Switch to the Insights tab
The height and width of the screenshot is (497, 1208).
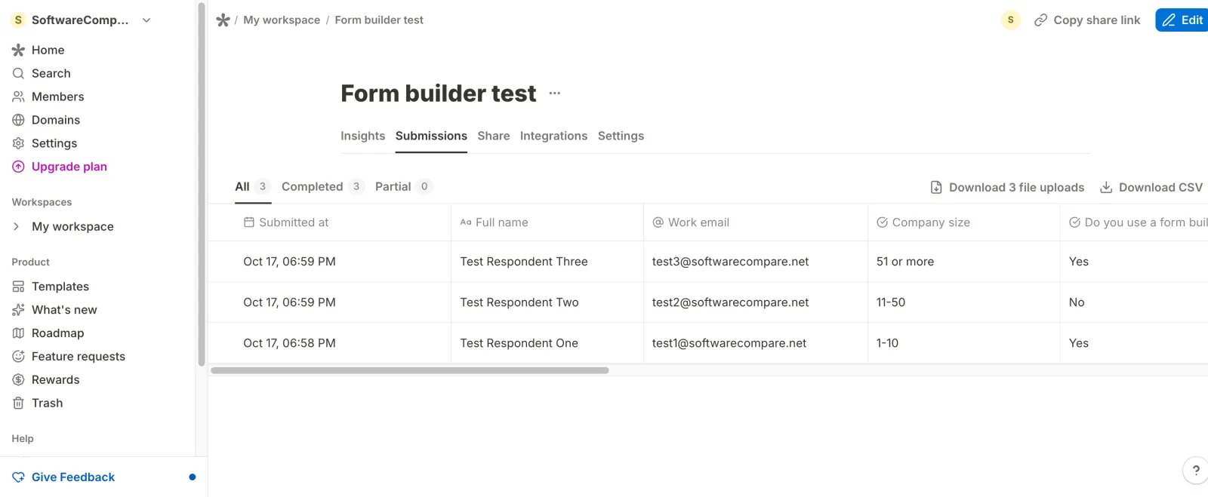pyautogui.click(x=362, y=136)
